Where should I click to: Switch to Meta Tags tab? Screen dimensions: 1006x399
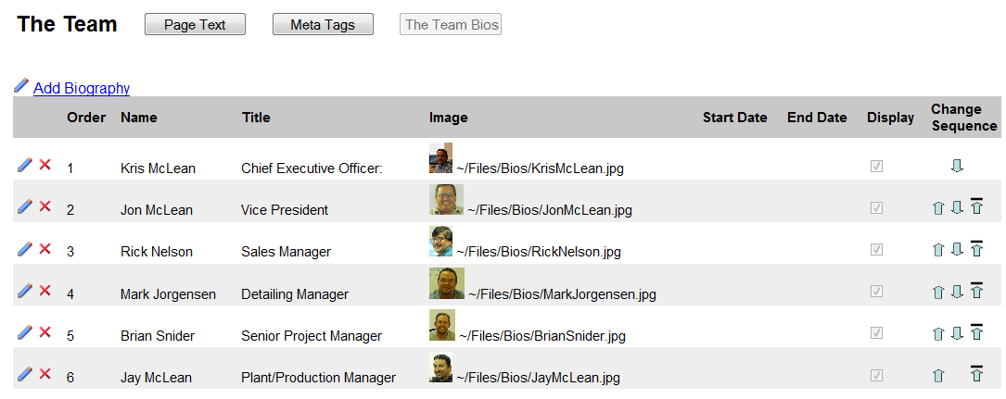click(x=323, y=25)
